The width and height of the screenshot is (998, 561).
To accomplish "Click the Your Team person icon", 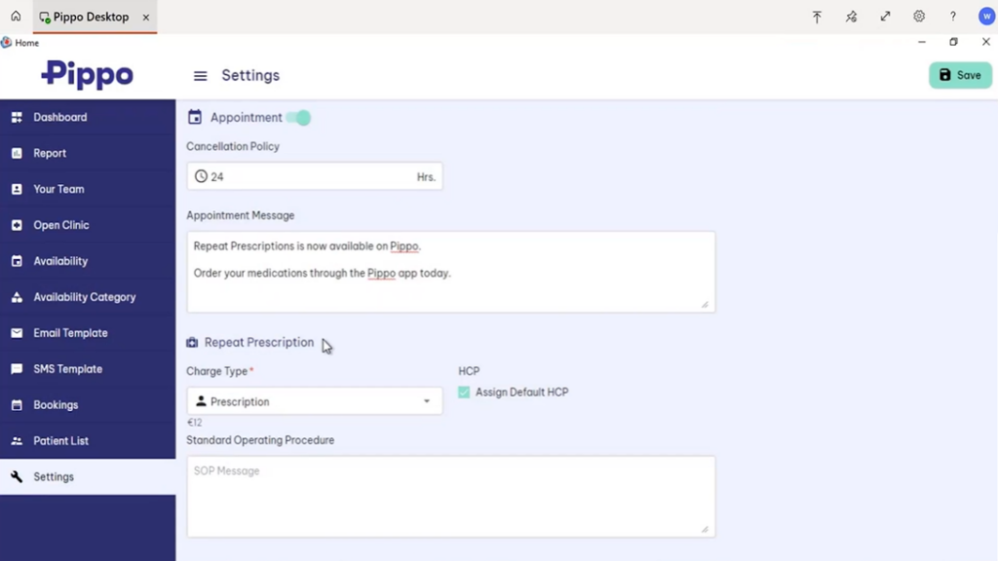I will coord(17,189).
